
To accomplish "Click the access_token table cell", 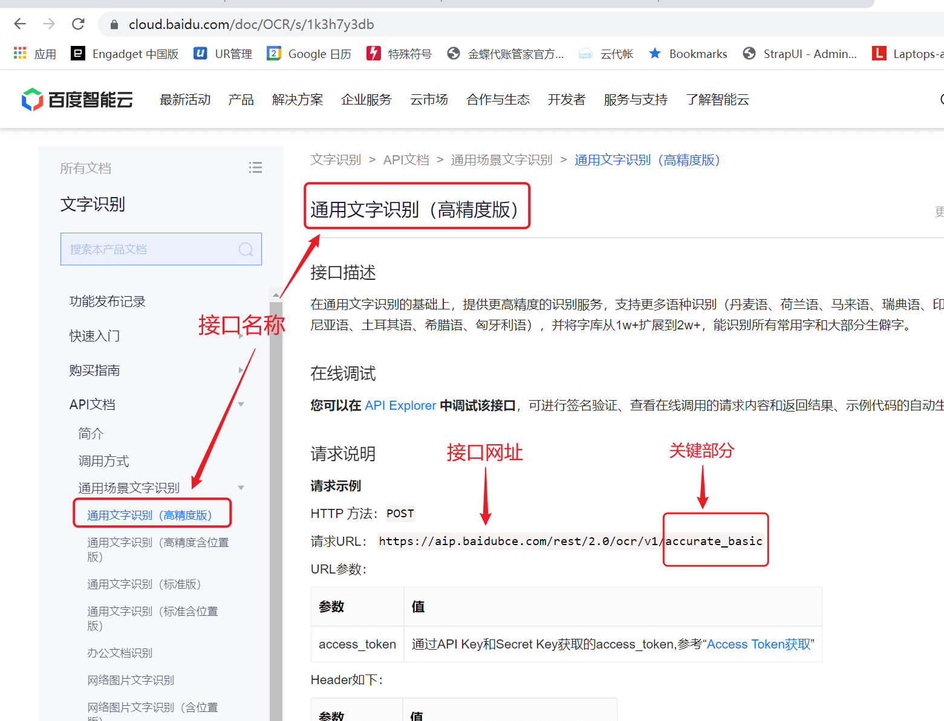I will coord(357,644).
